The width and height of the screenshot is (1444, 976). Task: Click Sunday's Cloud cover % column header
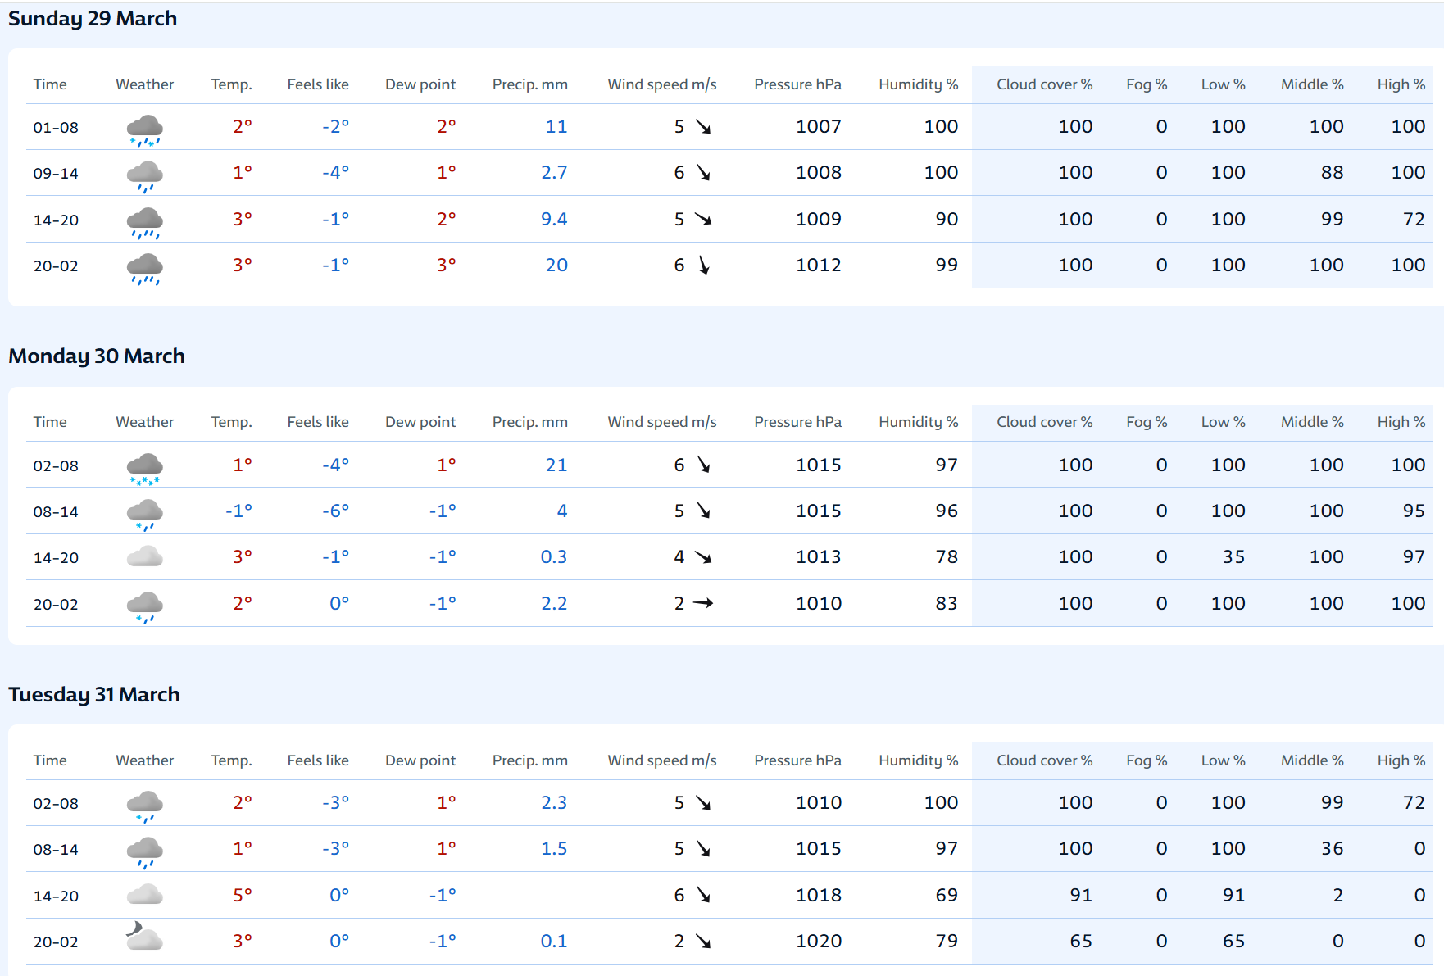(1044, 84)
